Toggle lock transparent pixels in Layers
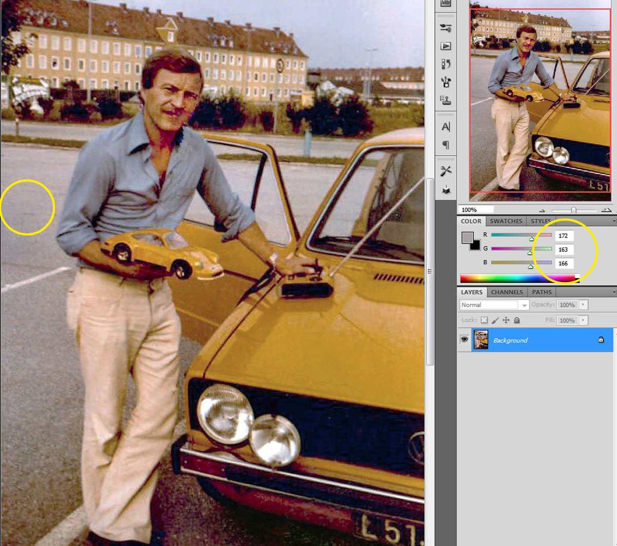The image size is (617, 546). click(x=484, y=320)
